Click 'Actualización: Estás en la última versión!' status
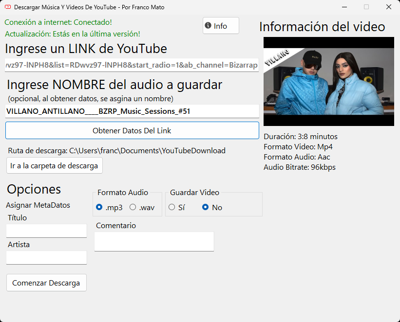This screenshot has width=400, height=322. click(x=73, y=34)
